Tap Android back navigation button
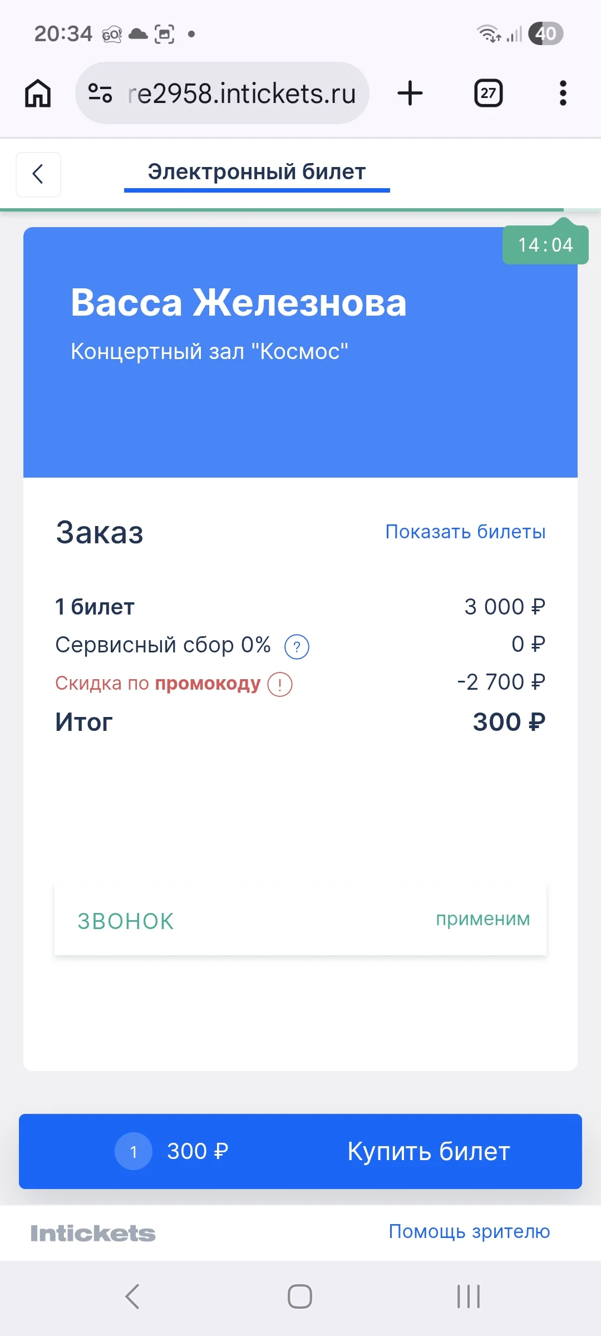The image size is (601, 1336). pyautogui.click(x=132, y=1296)
